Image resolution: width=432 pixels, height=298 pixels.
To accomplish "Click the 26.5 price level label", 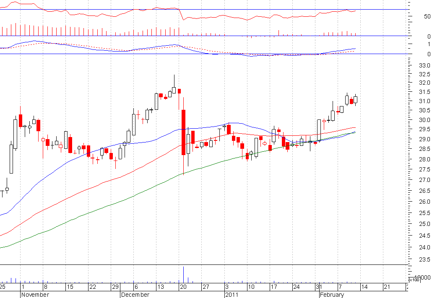I will point(424,191).
